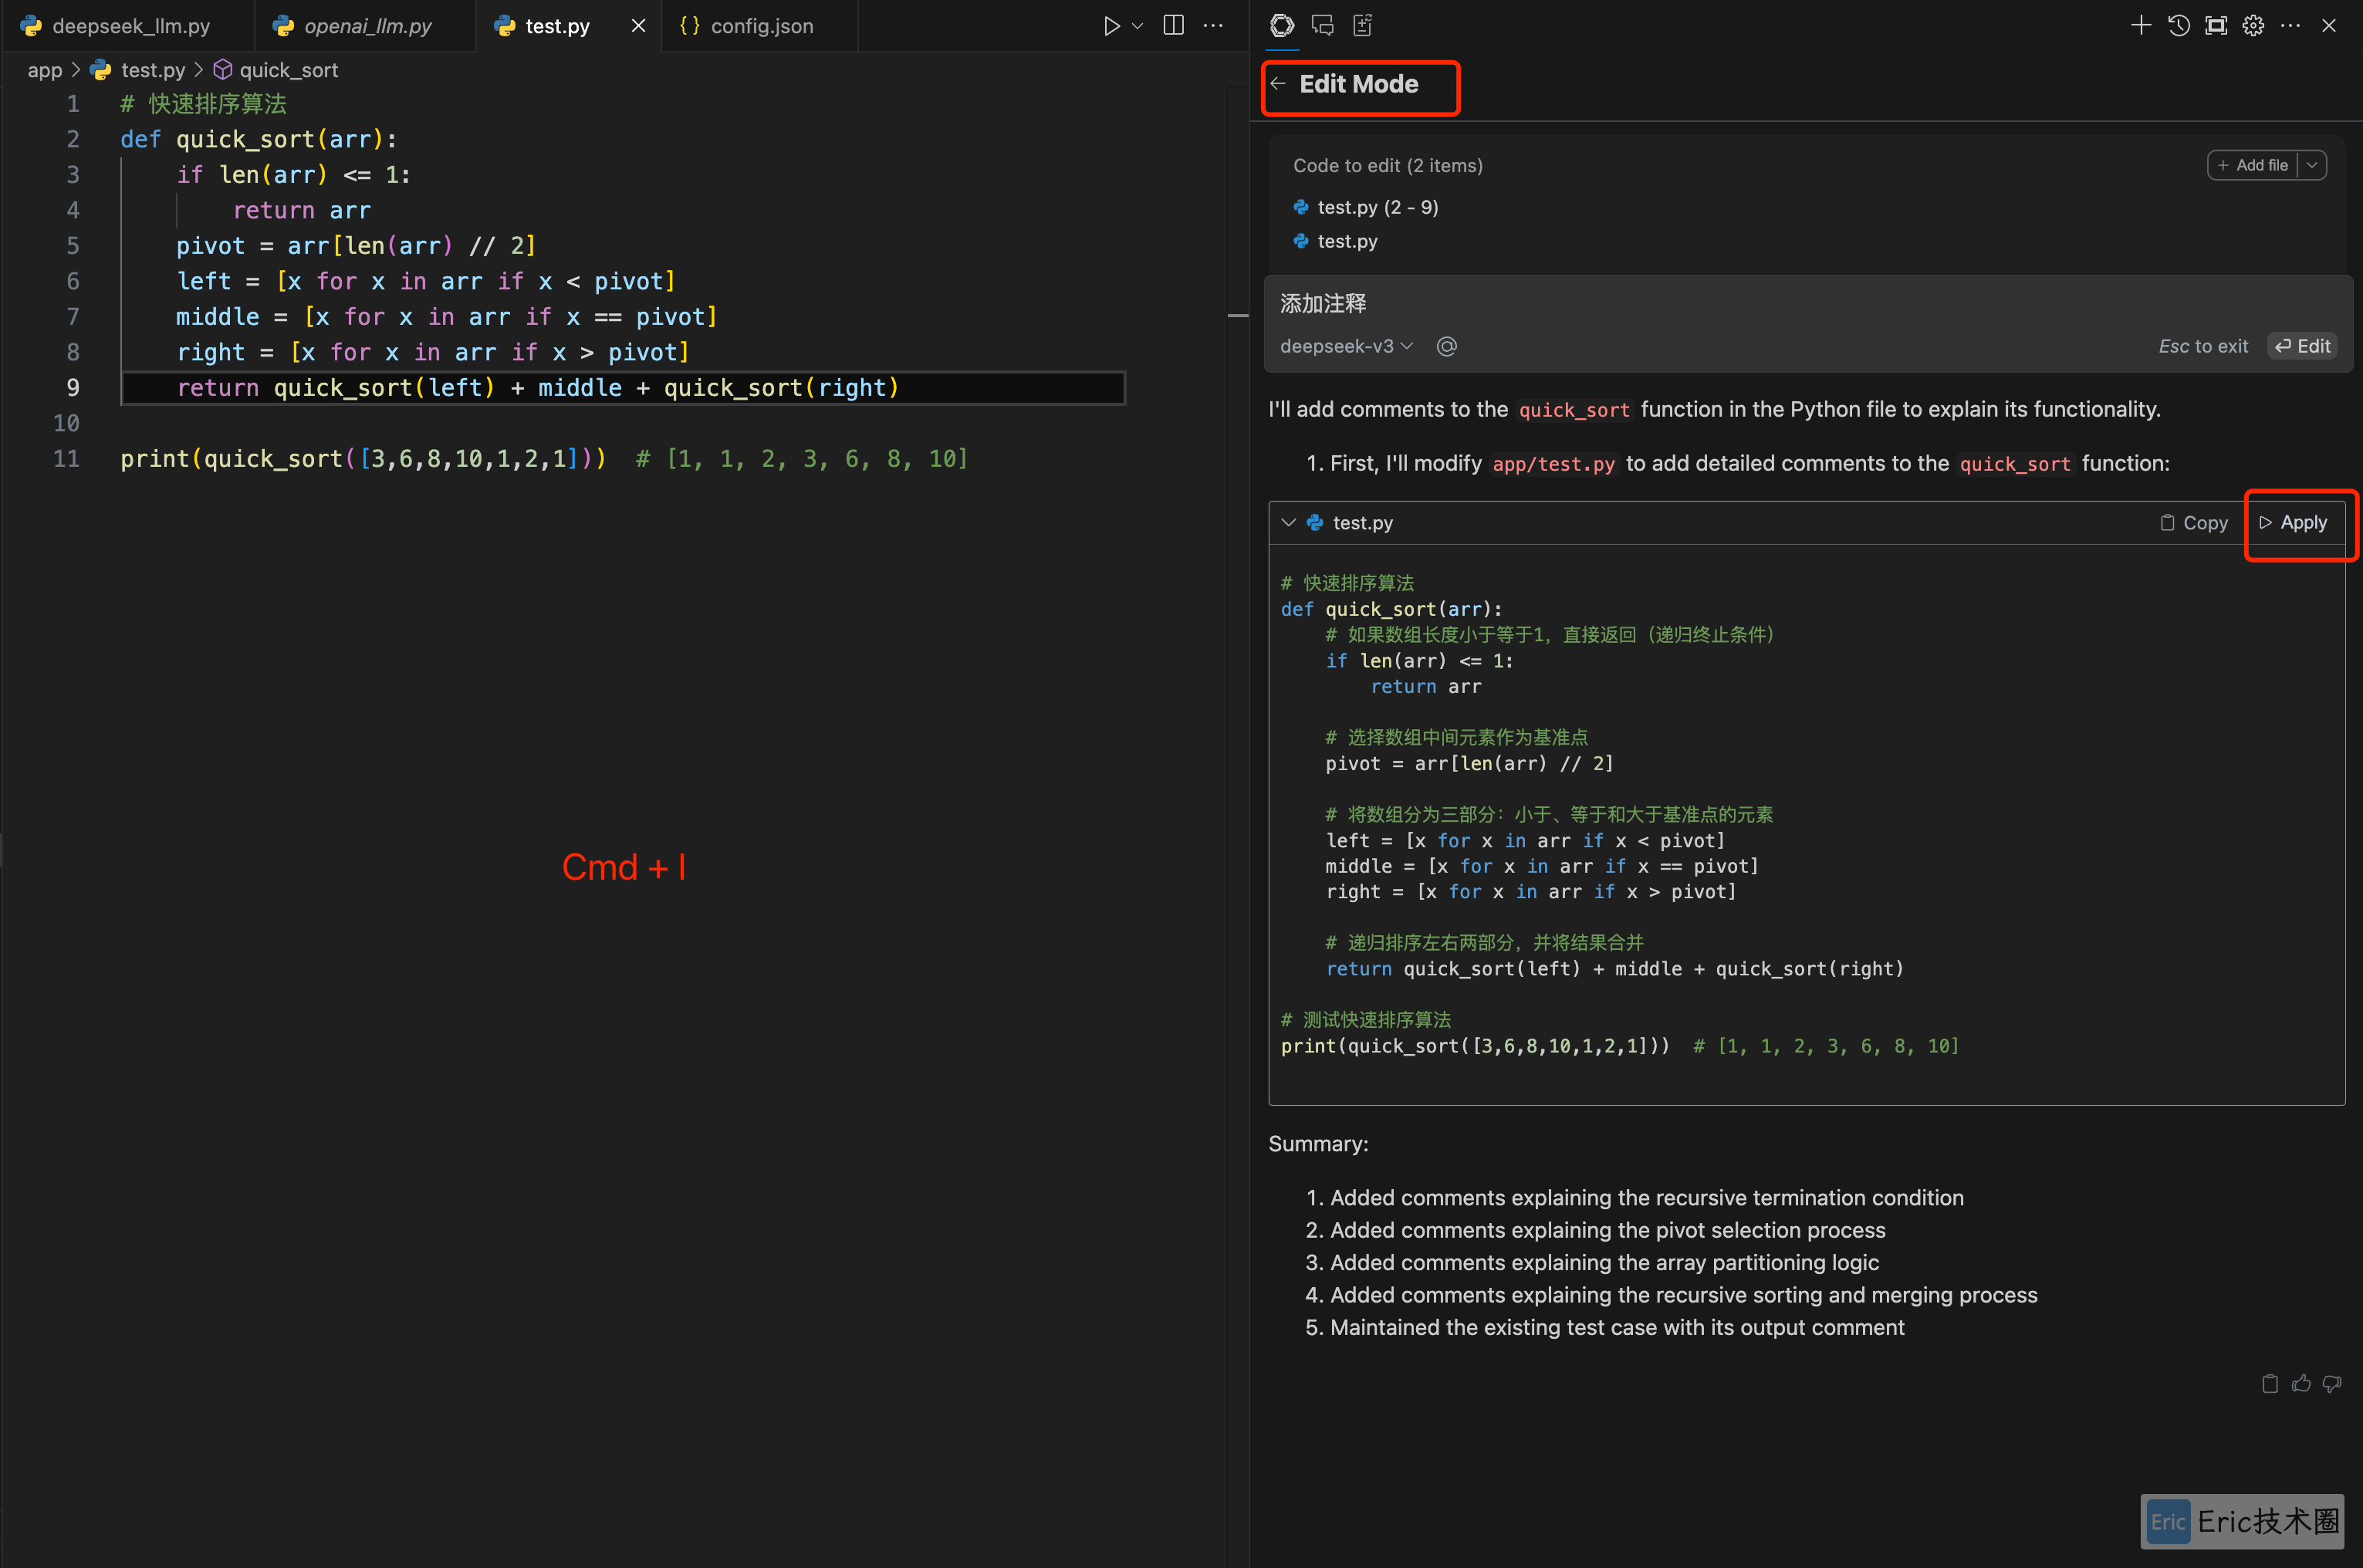
Task: Open editor more actions ellipsis menu
Action: [1213, 26]
